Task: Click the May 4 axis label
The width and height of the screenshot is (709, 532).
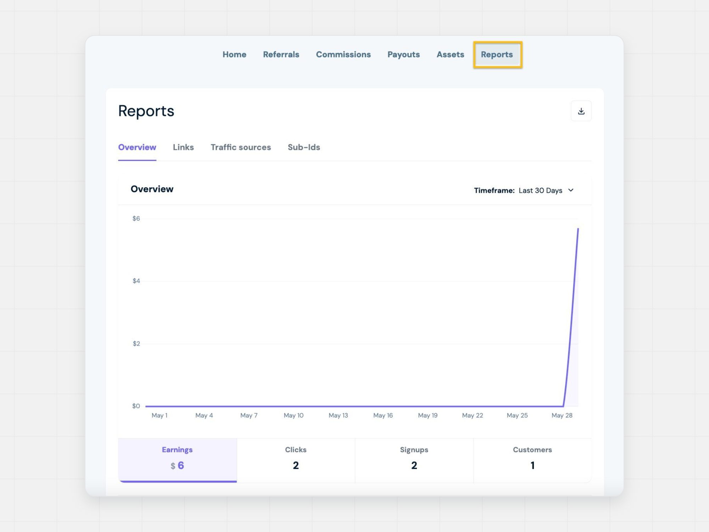Action: click(x=204, y=415)
